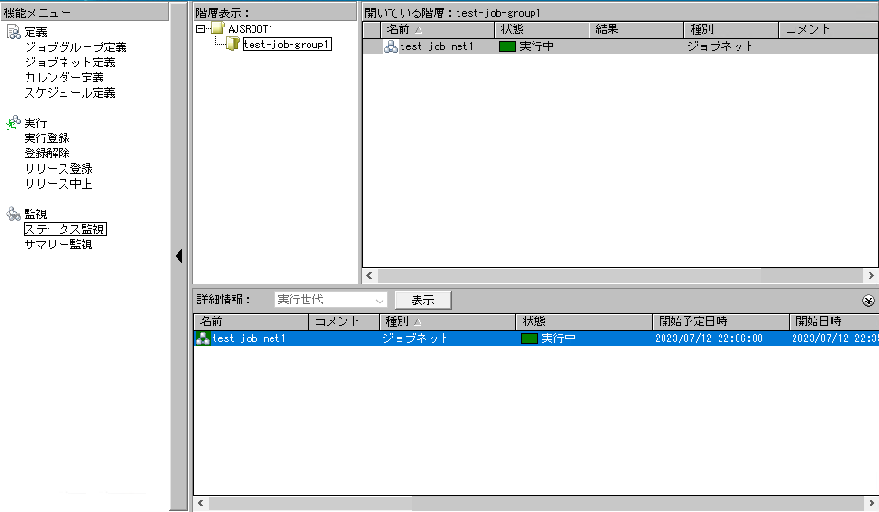
Task: Sort upper list by 結果 column
Action: (x=636, y=29)
